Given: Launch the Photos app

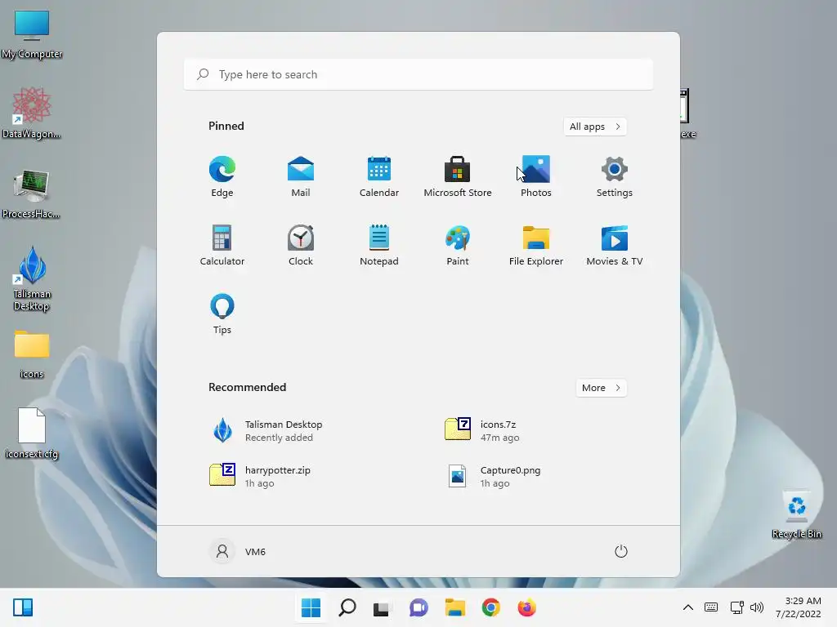Looking at the screenshot, I should [536, 176].
